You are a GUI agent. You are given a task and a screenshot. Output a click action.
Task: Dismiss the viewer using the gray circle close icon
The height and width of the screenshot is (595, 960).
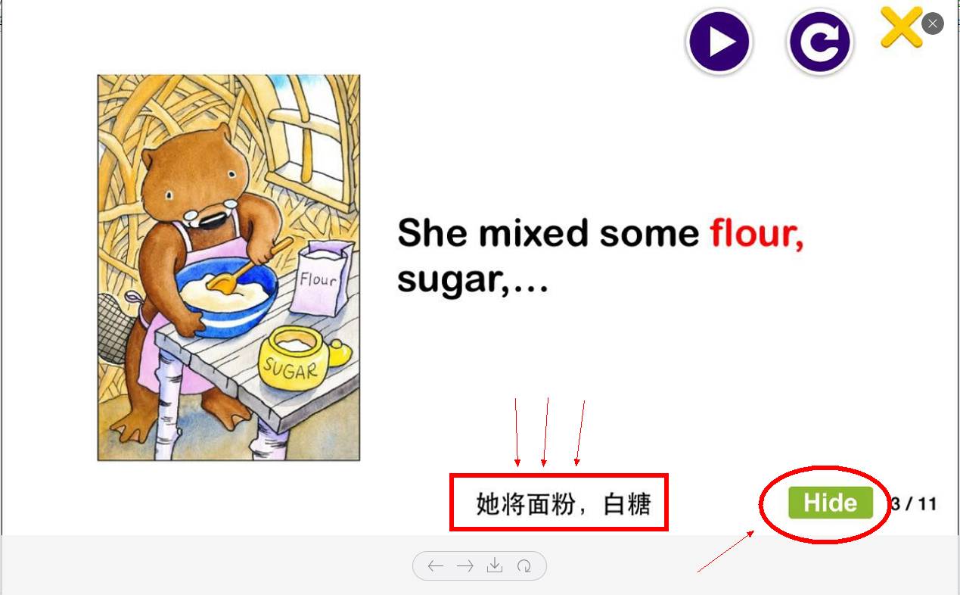[933, 23]
